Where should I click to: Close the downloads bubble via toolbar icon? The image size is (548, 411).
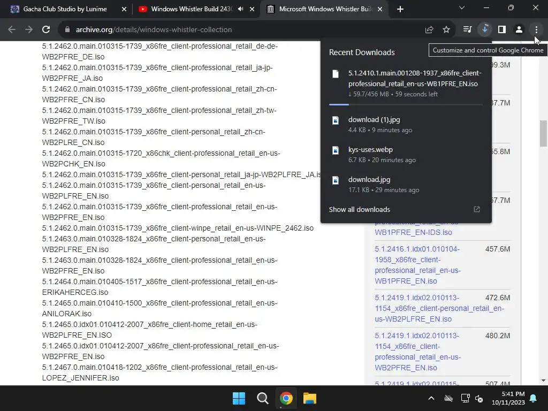click(485, 30)
